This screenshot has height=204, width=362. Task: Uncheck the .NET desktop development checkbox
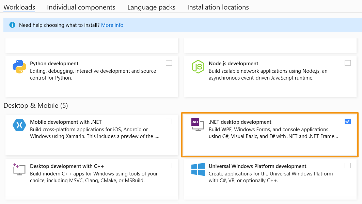(348, 121)
